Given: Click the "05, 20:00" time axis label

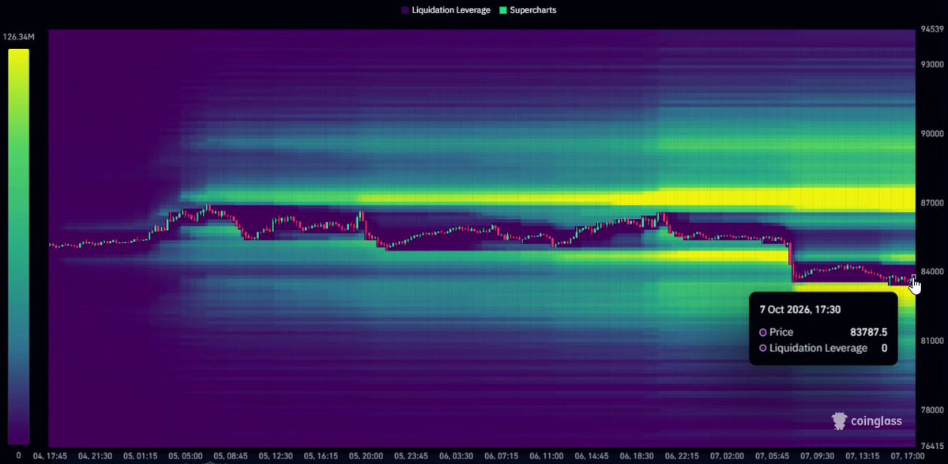Looking at the screenshot, I should click(x=367, y=456).
